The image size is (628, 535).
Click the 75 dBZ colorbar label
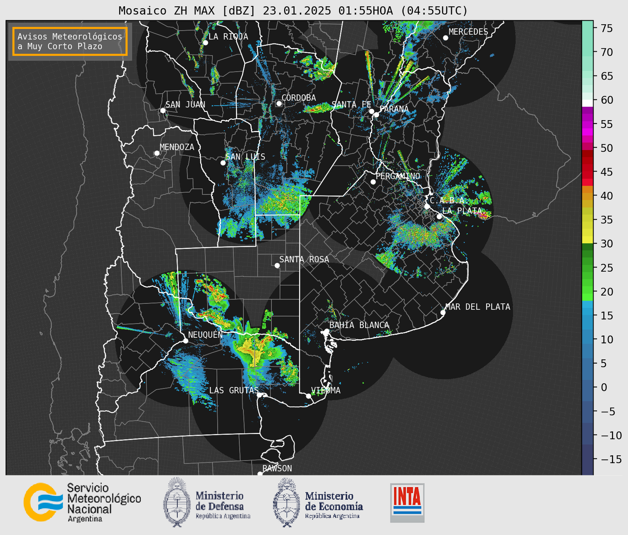[x=607, y=28]
